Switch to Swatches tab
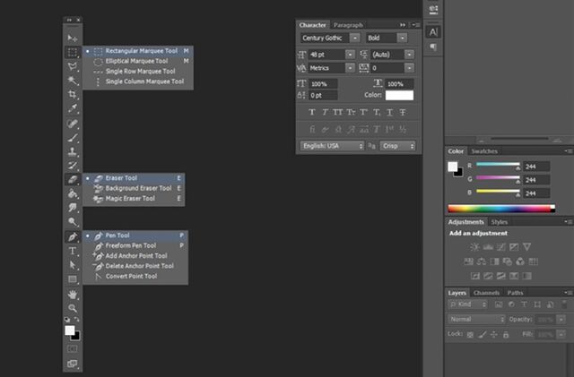Screen dimensions: 574x377 484,151
